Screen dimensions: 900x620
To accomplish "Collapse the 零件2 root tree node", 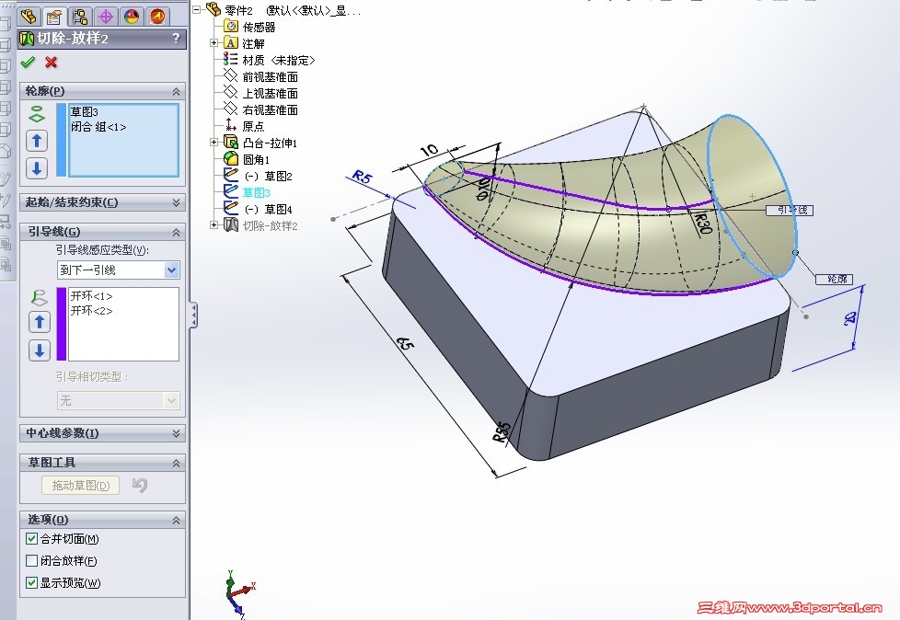I will pos(198,10).
